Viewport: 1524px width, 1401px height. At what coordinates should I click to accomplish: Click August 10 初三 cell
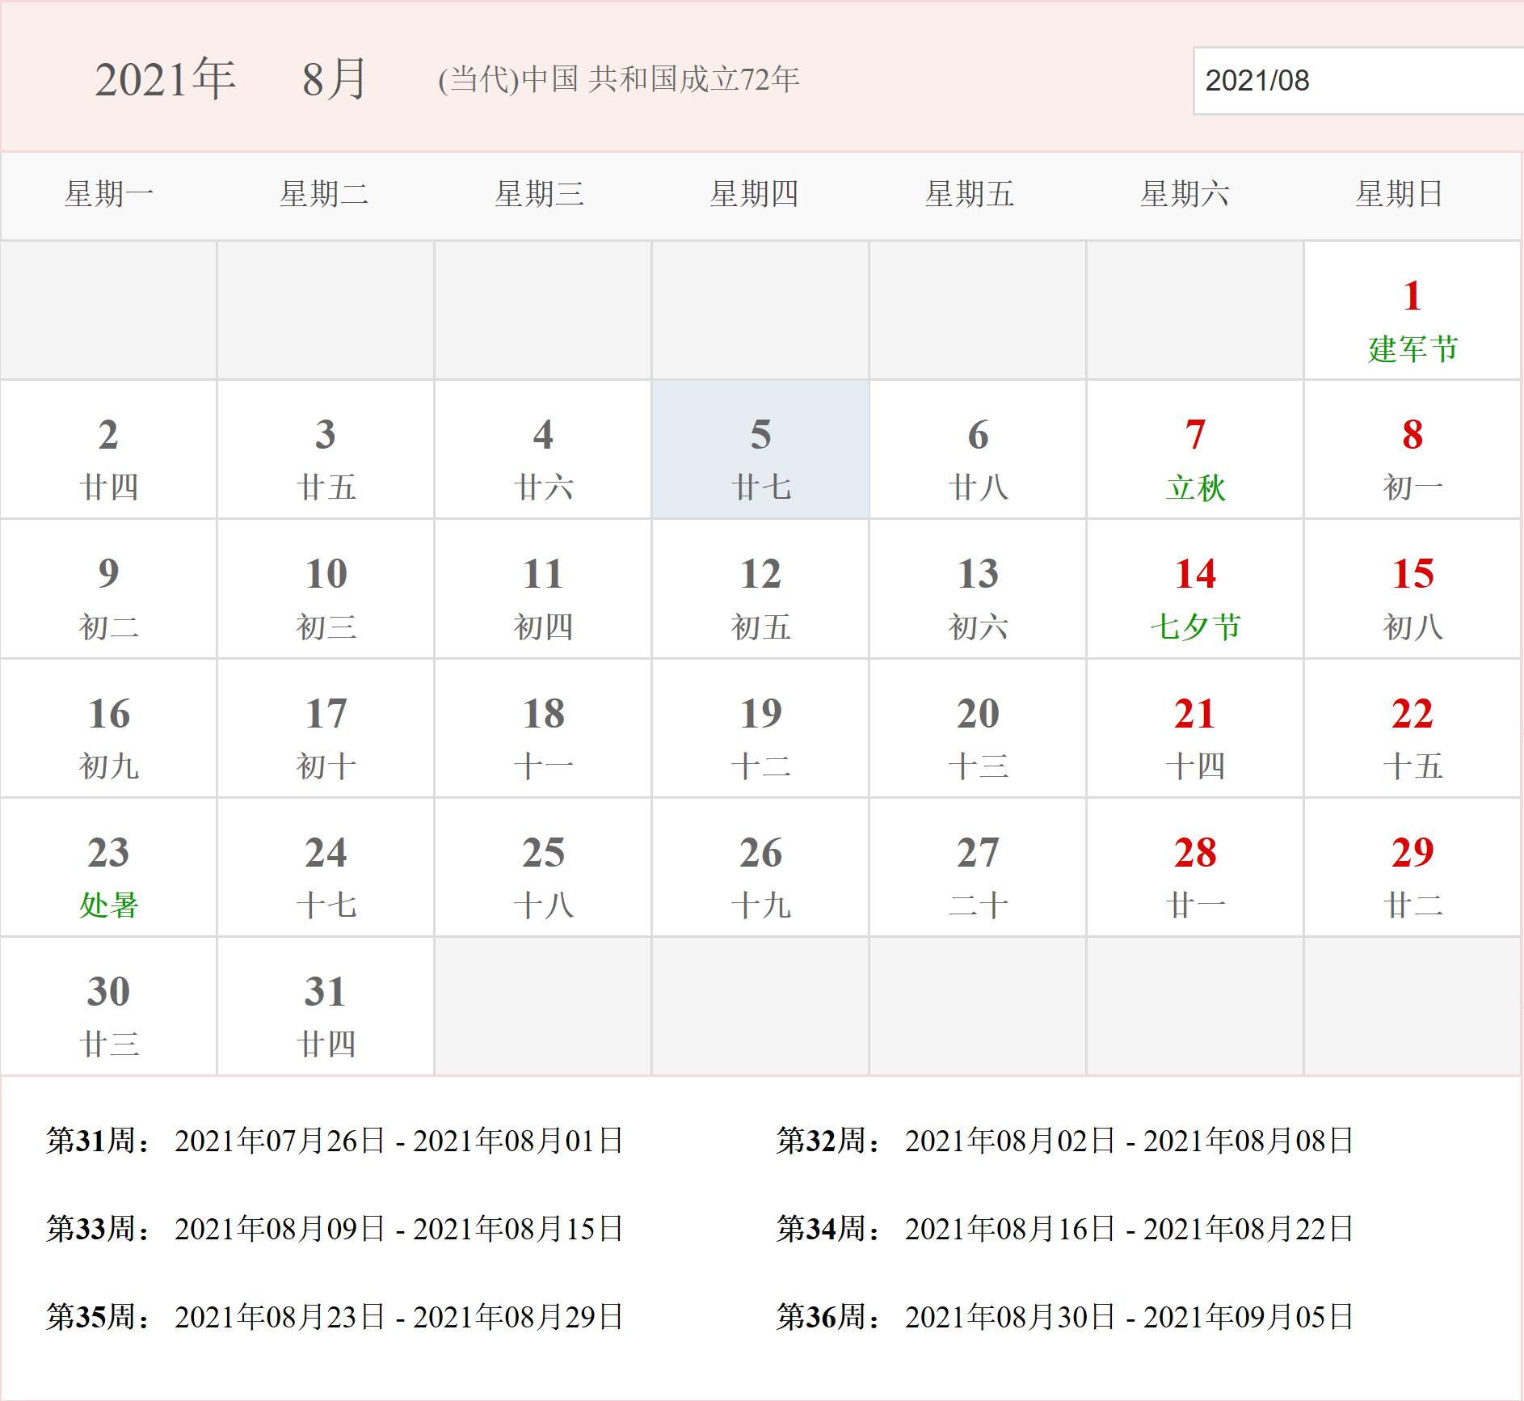point(326,589)
